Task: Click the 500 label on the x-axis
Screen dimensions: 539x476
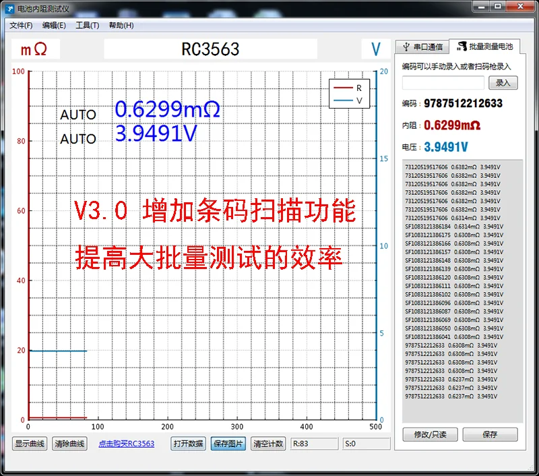Action: pos(375,427)
